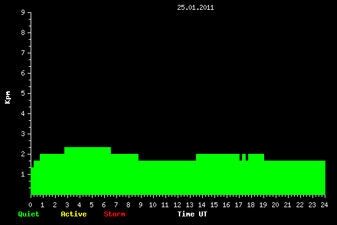This screenshot has width=337, height=225.
Task: Click hour 24 on the time axis
Action: coord(324,205)
